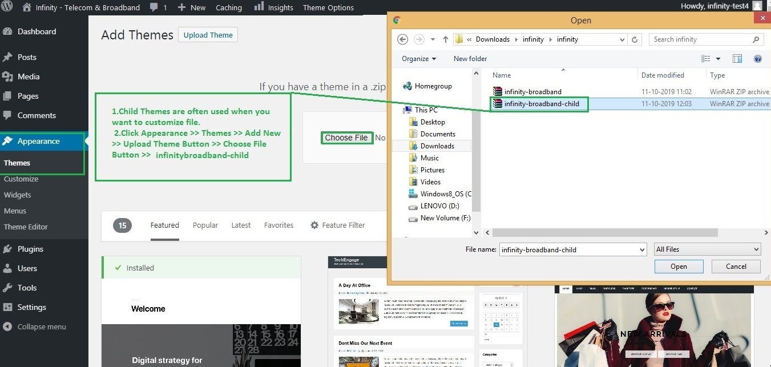The image size is (771, 367).
Task: Switch to the Latest tab
Action: tap(241, 225)
